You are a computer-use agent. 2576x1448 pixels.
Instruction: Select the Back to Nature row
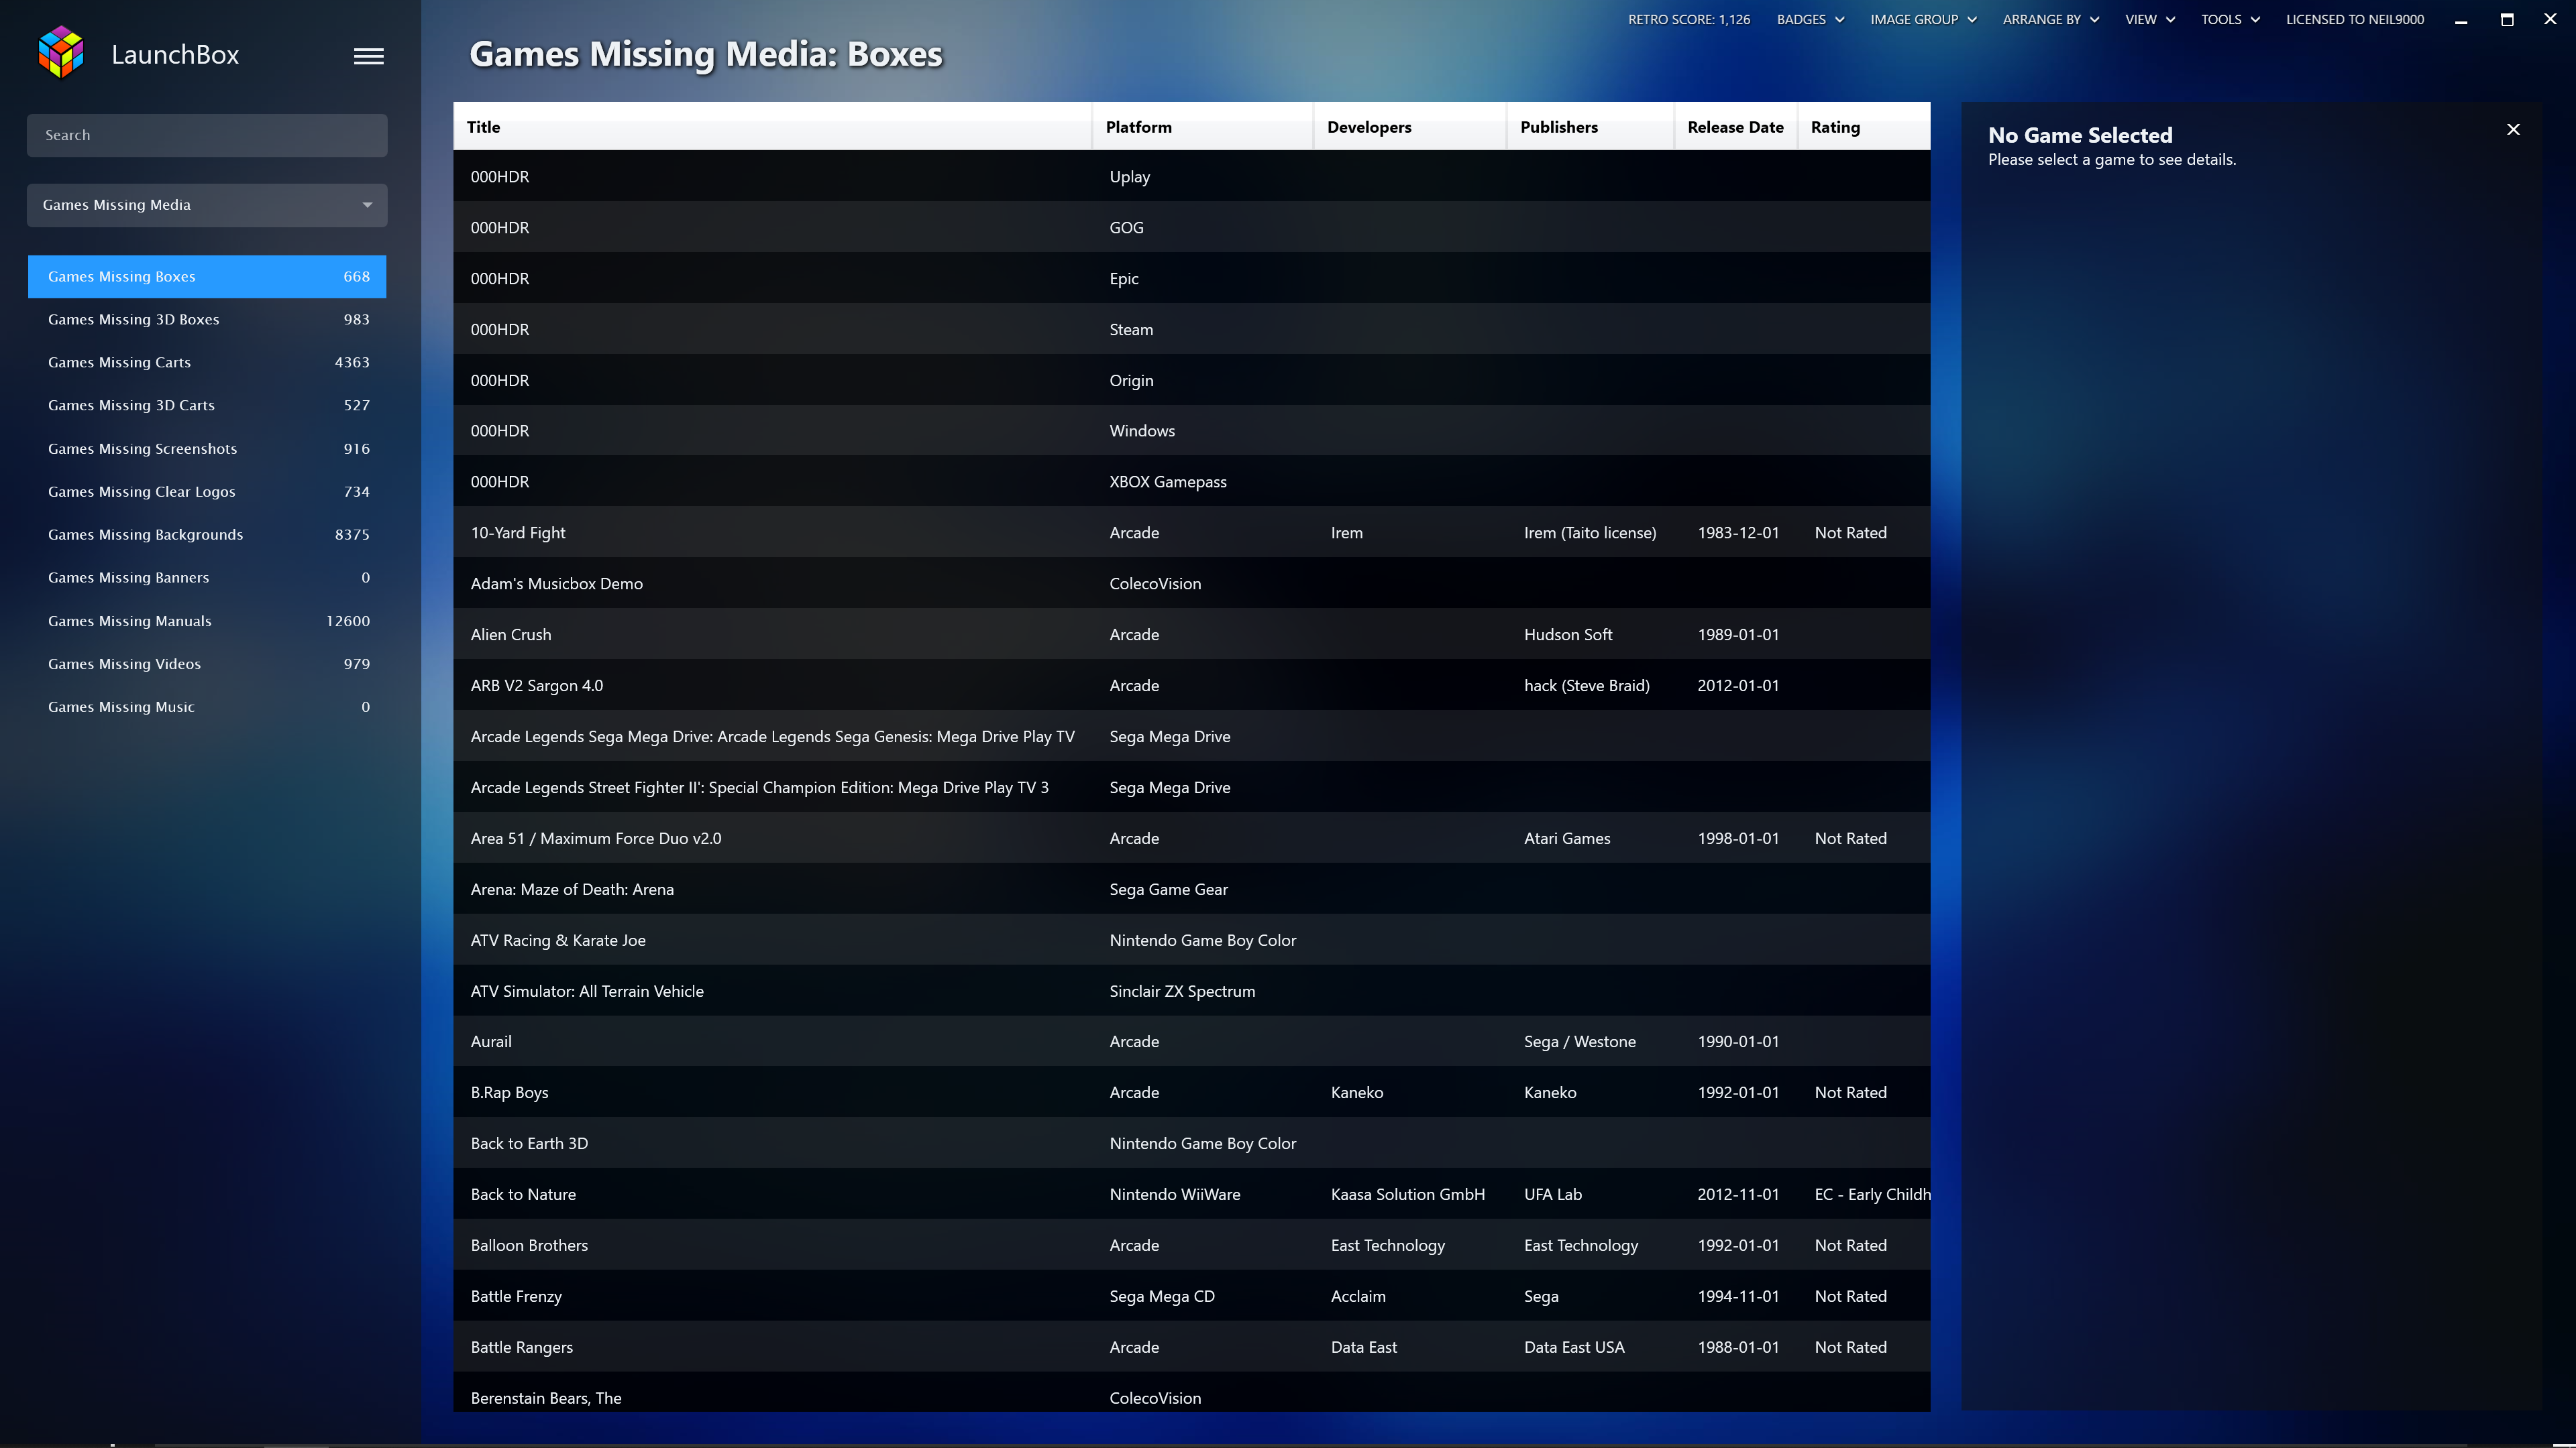coord(1191,1194)
